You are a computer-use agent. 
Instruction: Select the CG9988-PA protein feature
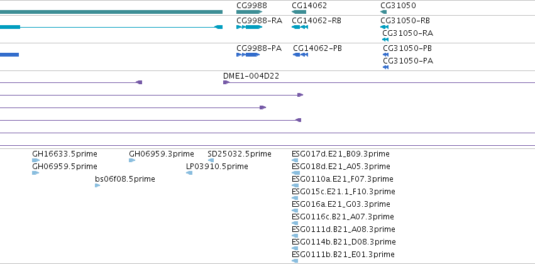coord(248,55)
